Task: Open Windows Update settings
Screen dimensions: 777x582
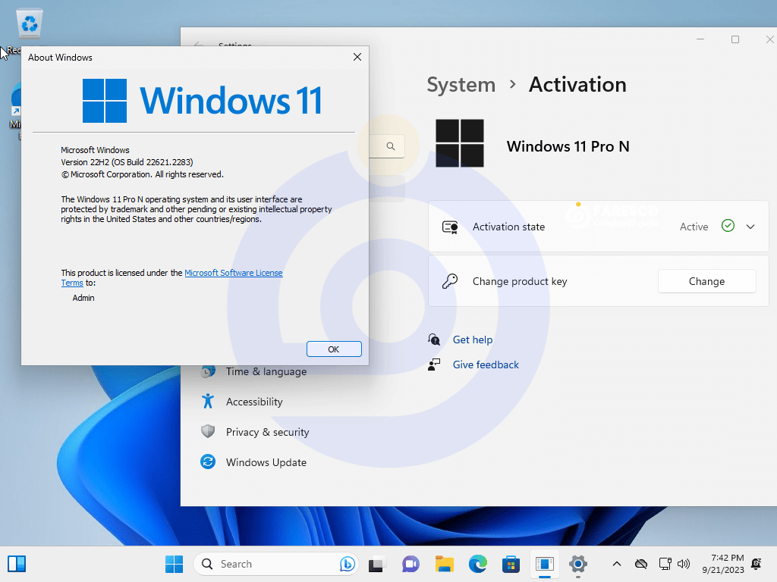Action: point(266,462)
